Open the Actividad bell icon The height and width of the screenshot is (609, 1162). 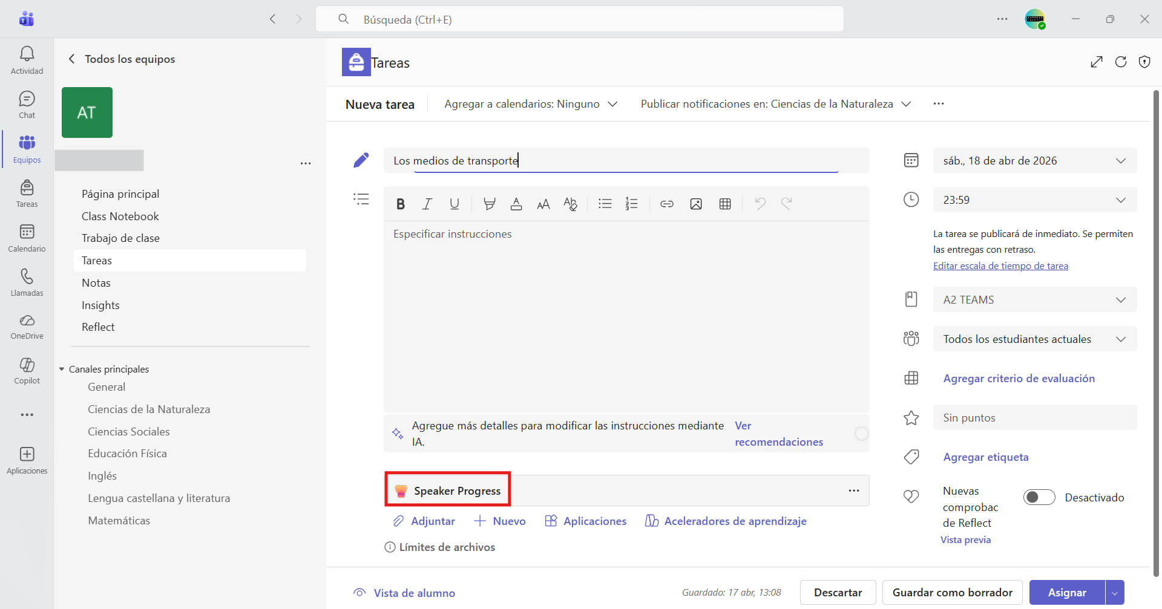(27, 60)
